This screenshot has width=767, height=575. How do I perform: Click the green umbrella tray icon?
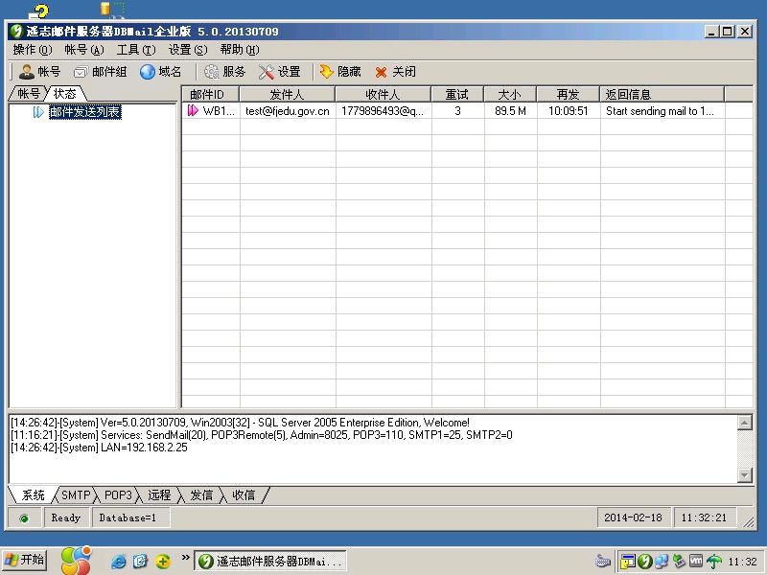[713, 561]
